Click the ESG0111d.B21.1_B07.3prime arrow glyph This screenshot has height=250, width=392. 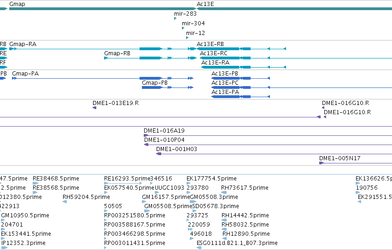click(x=199, y=248)
